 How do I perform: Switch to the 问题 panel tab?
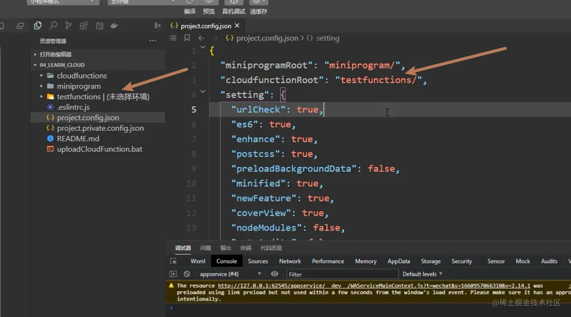206,248
